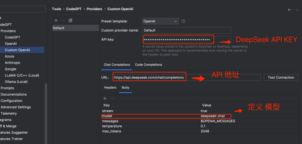Select Custom OpenAI in the tree
Image resolution: width=302 pixels, height=144 pixels.
pos(17,50)
